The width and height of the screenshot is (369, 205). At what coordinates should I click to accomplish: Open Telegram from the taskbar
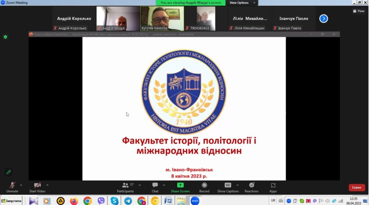128,201
